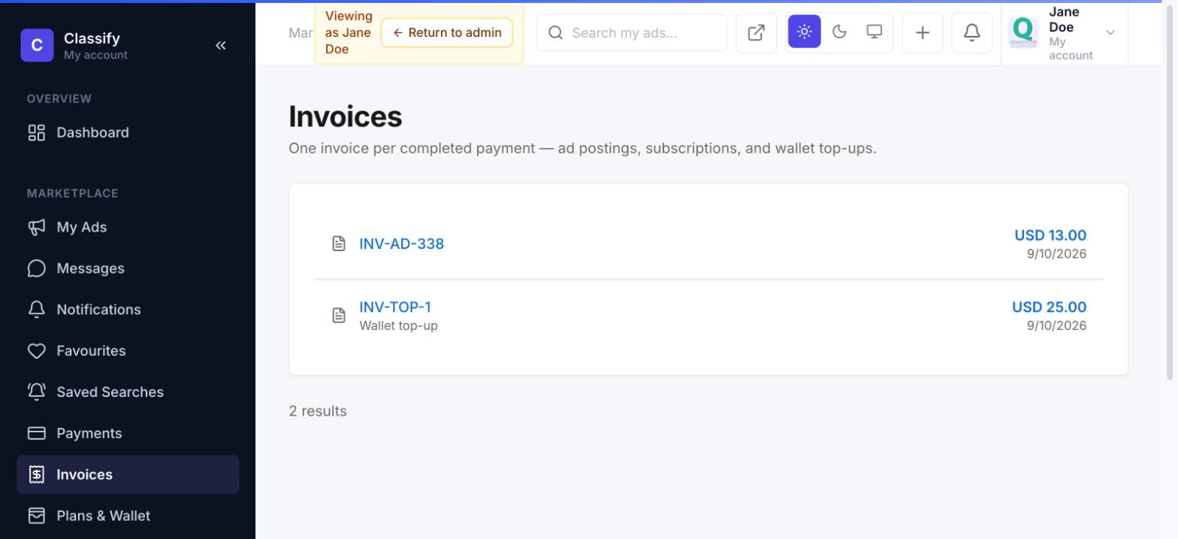Click the search magnifier icon

point(555,32)
